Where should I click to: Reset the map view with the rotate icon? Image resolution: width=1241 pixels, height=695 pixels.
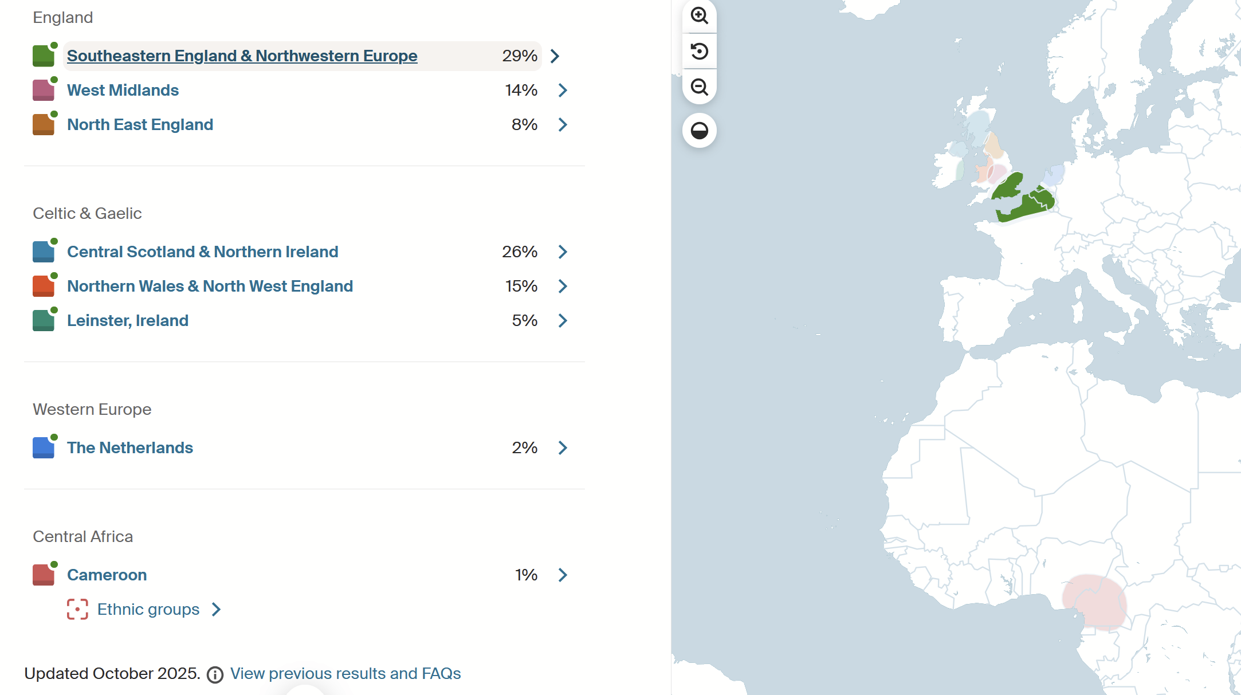[699, 52]
